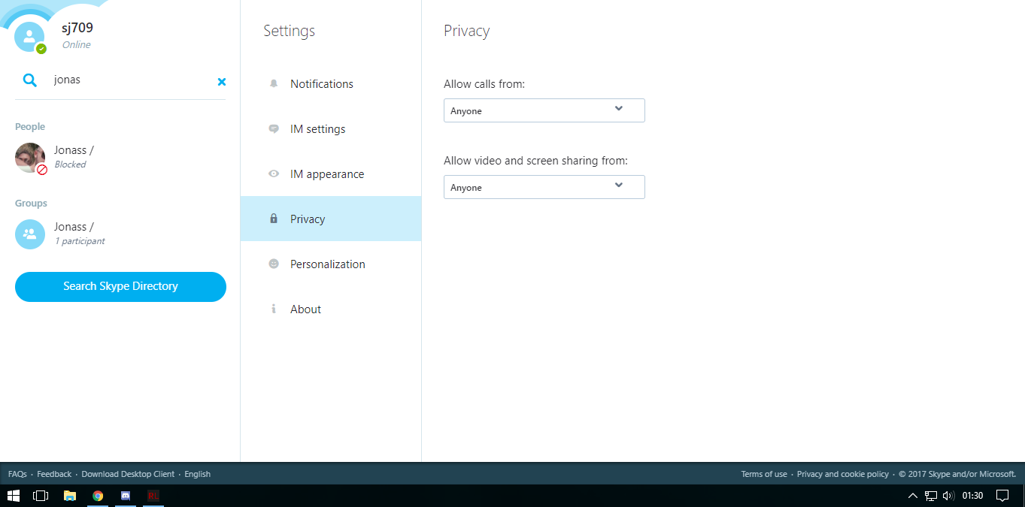The width and height of the screenshot is (1025, 507).
Task: Show hidden system tray icons
Action: pos(913,496)
